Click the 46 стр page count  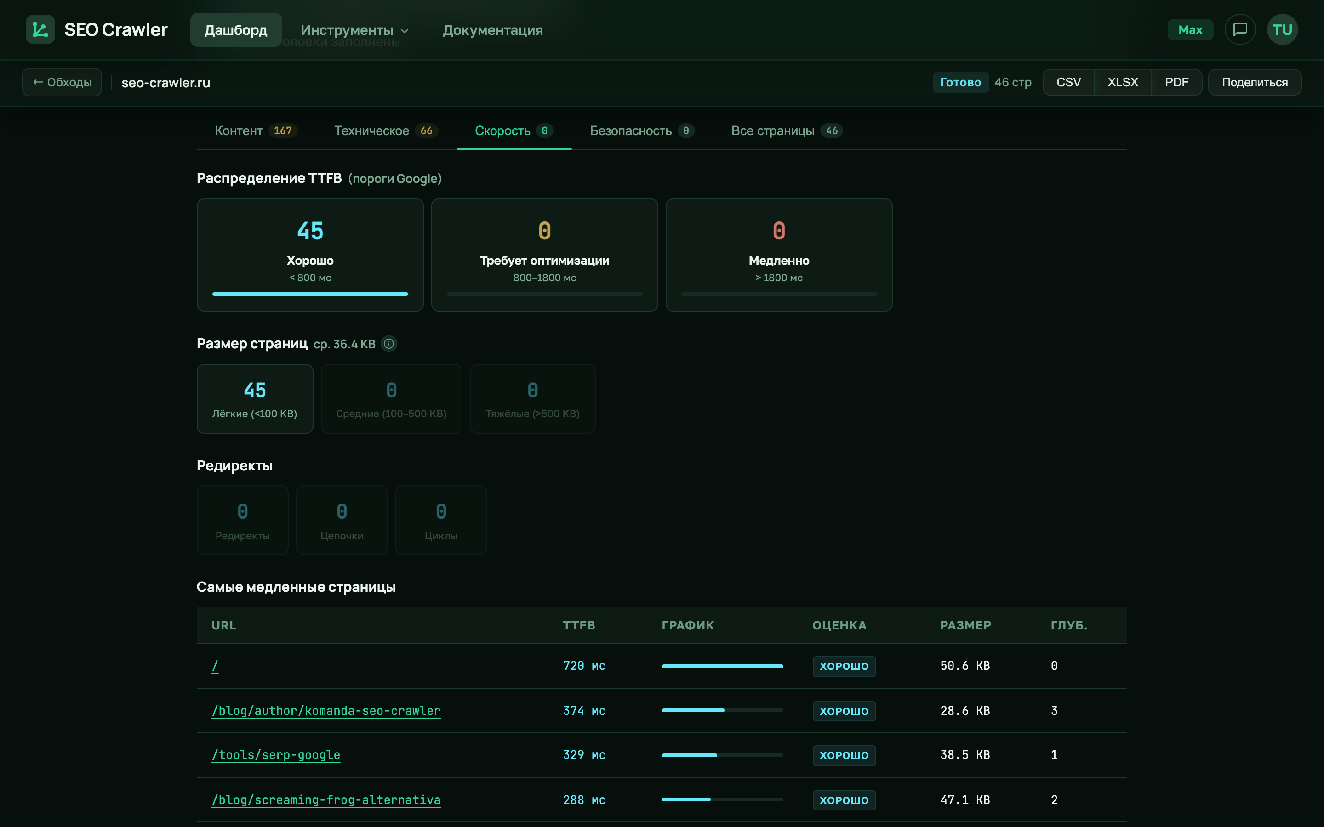tap(1013, 82)
